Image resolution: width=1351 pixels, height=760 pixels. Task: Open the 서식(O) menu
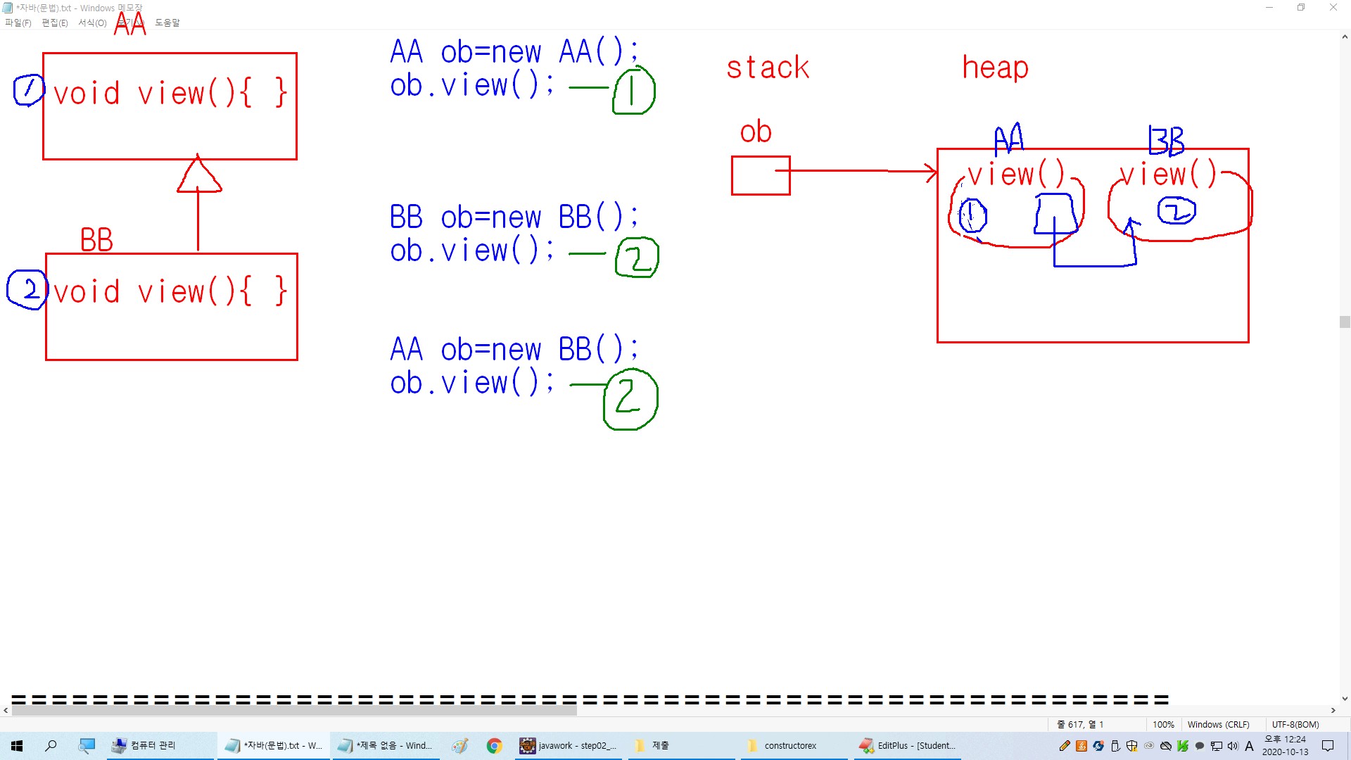click(92, 23)
